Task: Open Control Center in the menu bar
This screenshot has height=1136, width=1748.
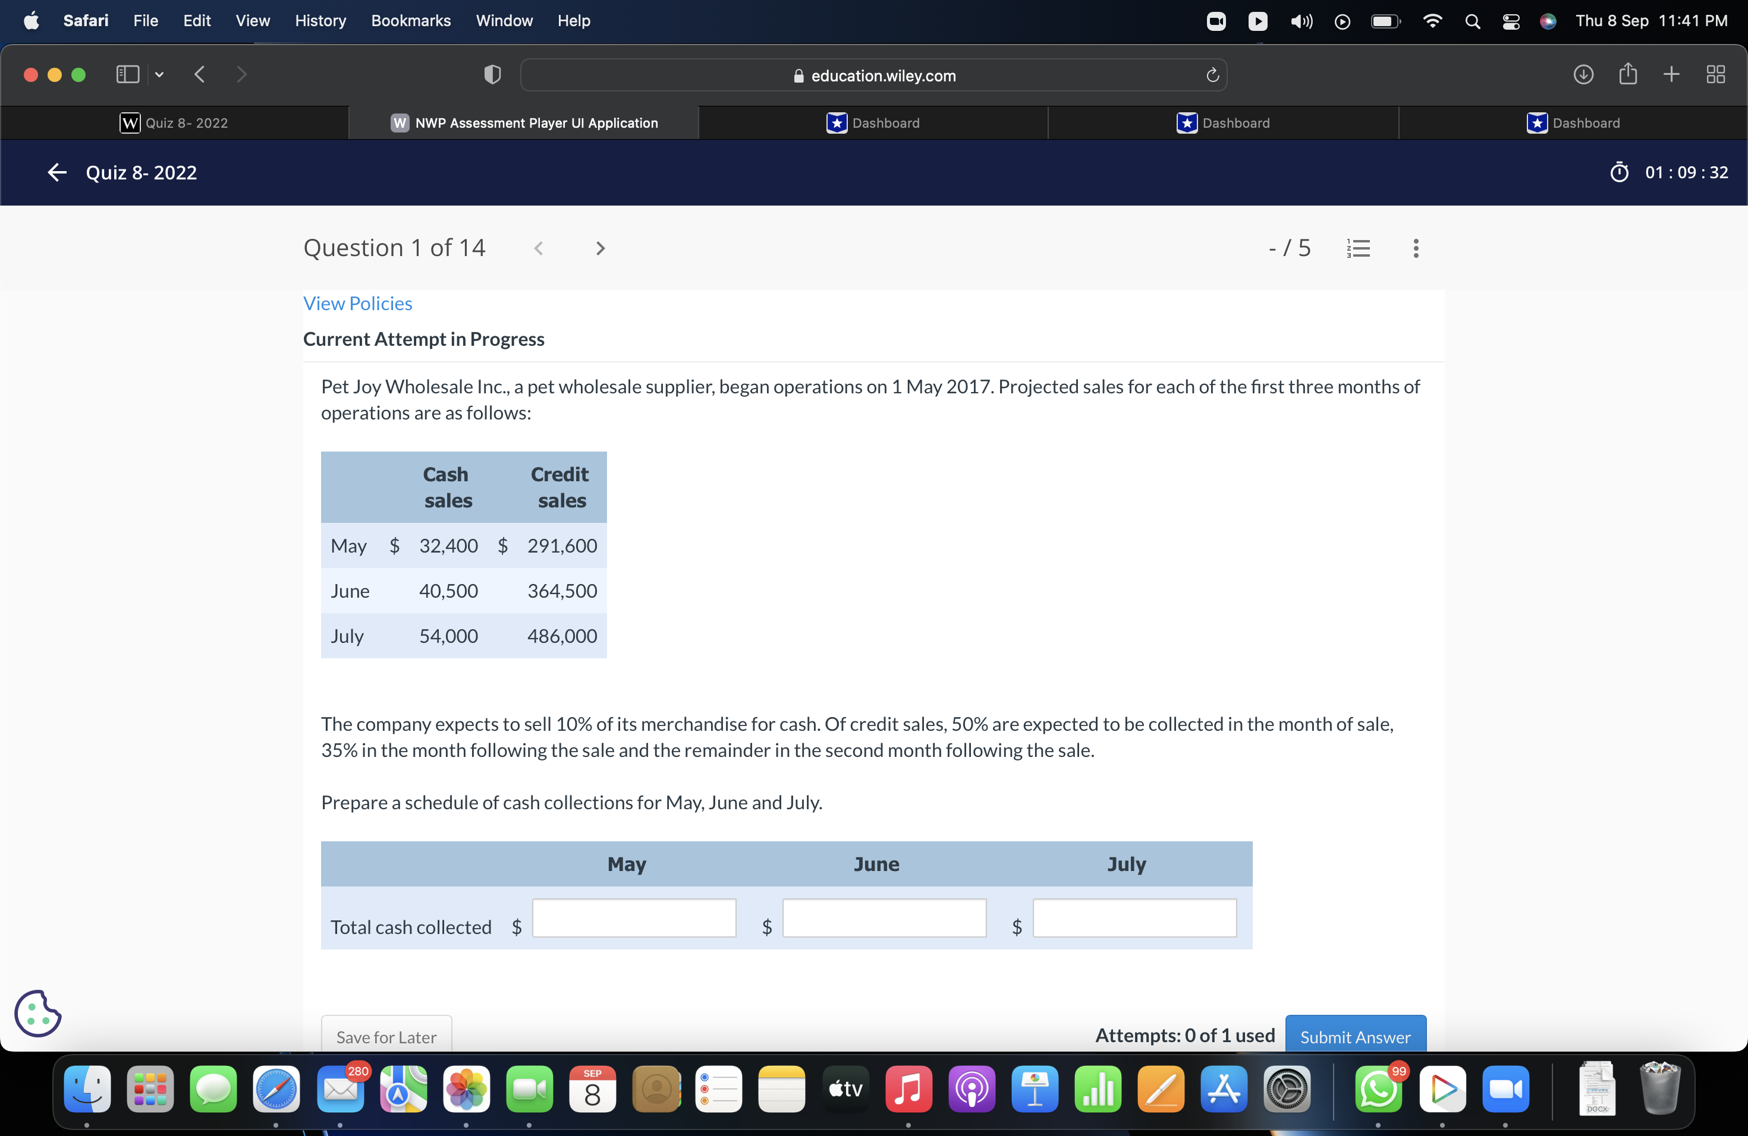Action: (1511, 21)
